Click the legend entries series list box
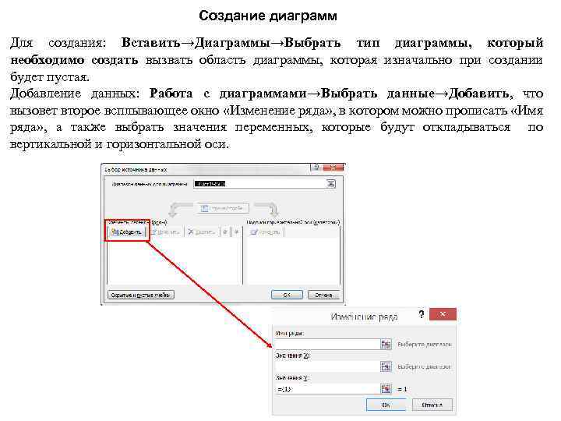Screen dimensions: 561x421 (x=175, y=261)
